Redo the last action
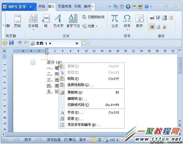The height and width of the screenshot is (144, 183). (26, 43)
